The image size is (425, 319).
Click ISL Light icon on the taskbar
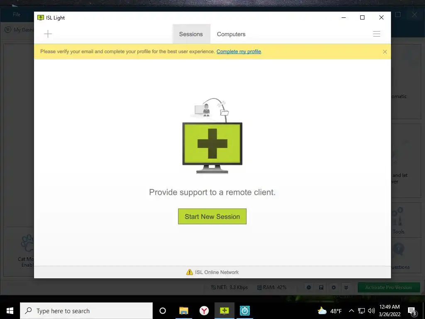225,311
